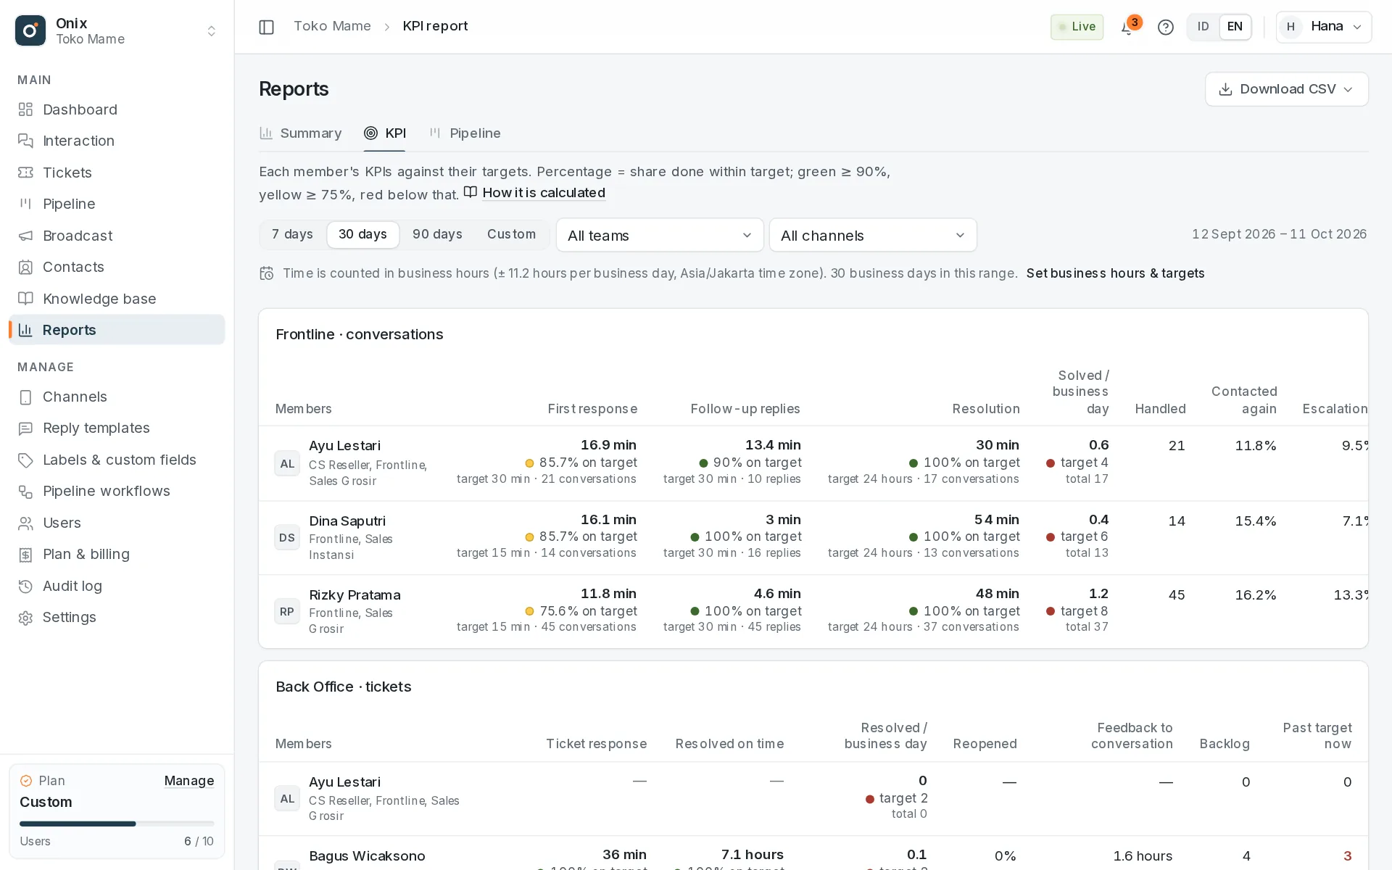Click the Contacts icon
The width and height of the screenshot is (1392, 870).
pos(26,267)
